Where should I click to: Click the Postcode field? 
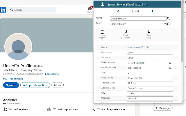(150, 98)
